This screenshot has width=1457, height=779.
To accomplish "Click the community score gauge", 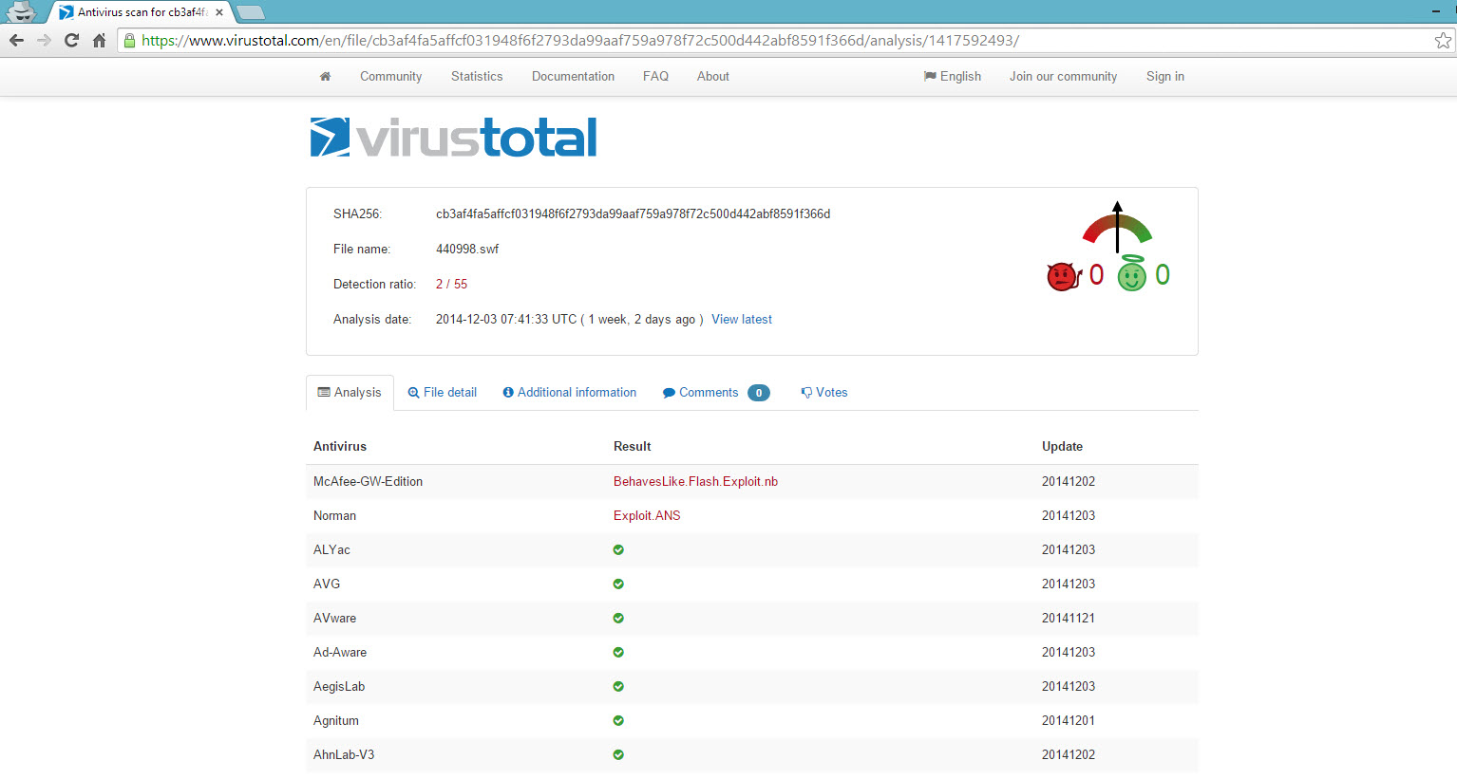I will click(1117, 227).
